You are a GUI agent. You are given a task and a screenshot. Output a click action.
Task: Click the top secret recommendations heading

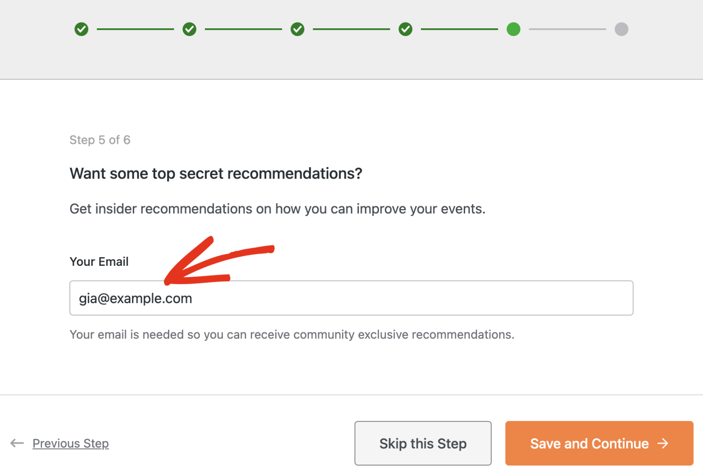point(216,174)
